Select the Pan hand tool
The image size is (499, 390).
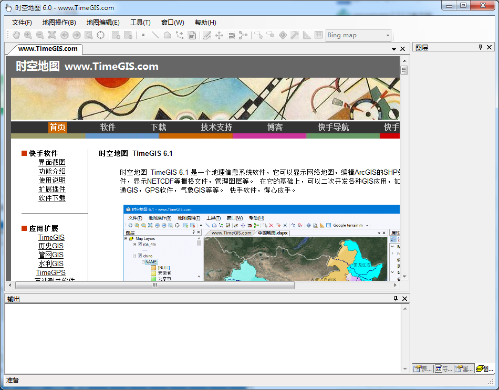point(16,35)
